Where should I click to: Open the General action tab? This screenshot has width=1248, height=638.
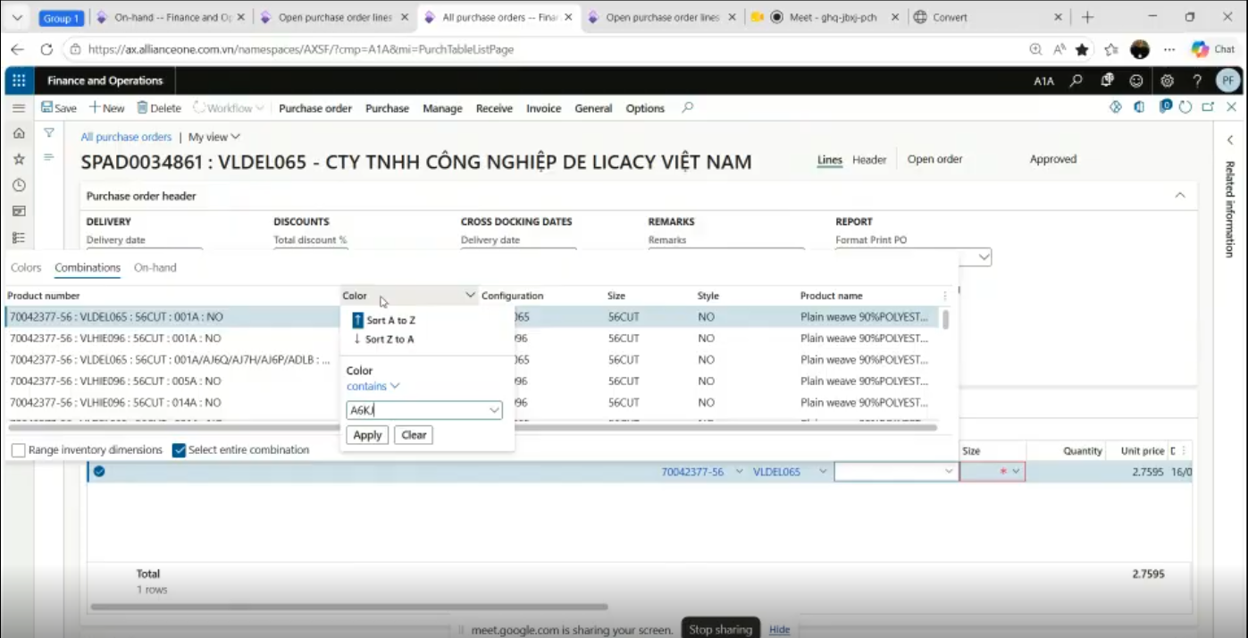click(x=593, y=108)
